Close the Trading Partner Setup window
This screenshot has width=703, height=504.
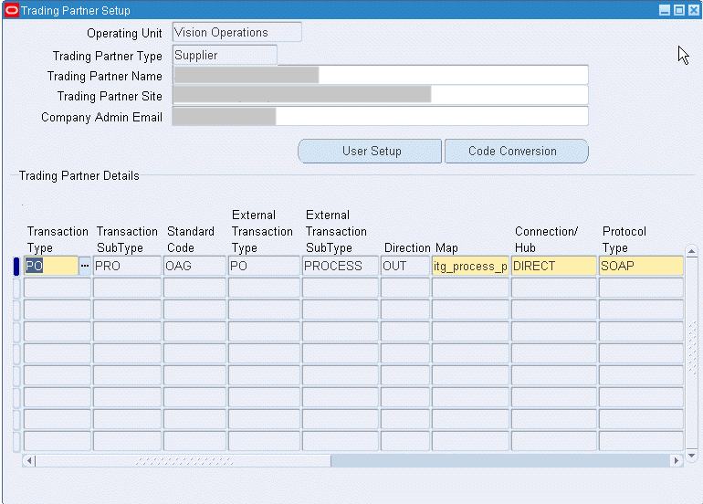[x=693, y=10]
